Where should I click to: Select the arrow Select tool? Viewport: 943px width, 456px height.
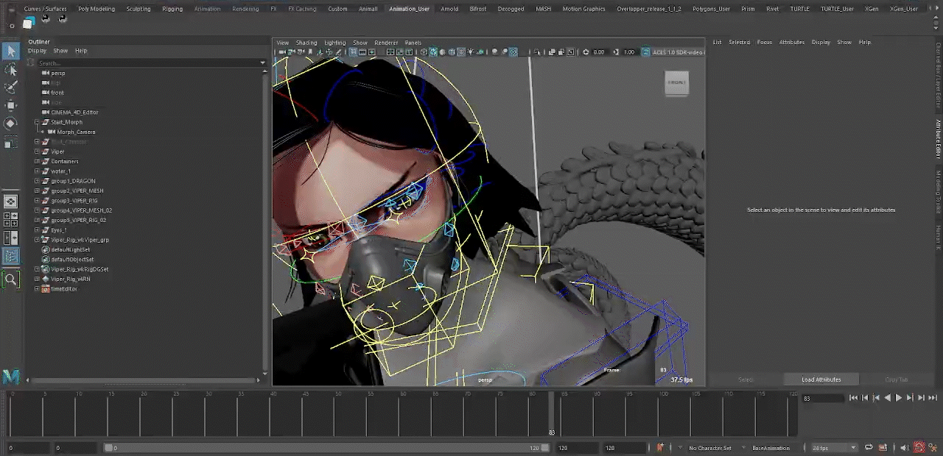(11, 51)
